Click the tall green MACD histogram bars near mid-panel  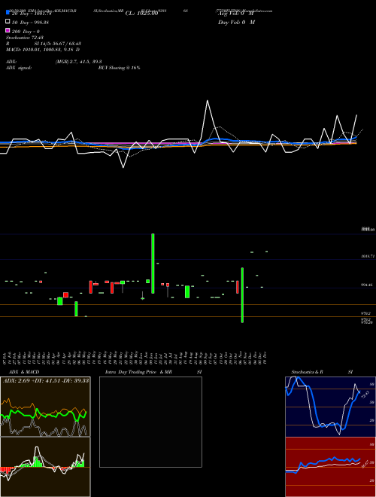(x=38, y=462)
